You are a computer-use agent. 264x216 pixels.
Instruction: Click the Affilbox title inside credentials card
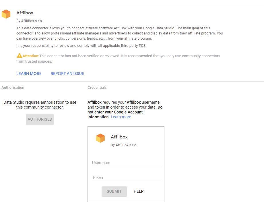119,137
